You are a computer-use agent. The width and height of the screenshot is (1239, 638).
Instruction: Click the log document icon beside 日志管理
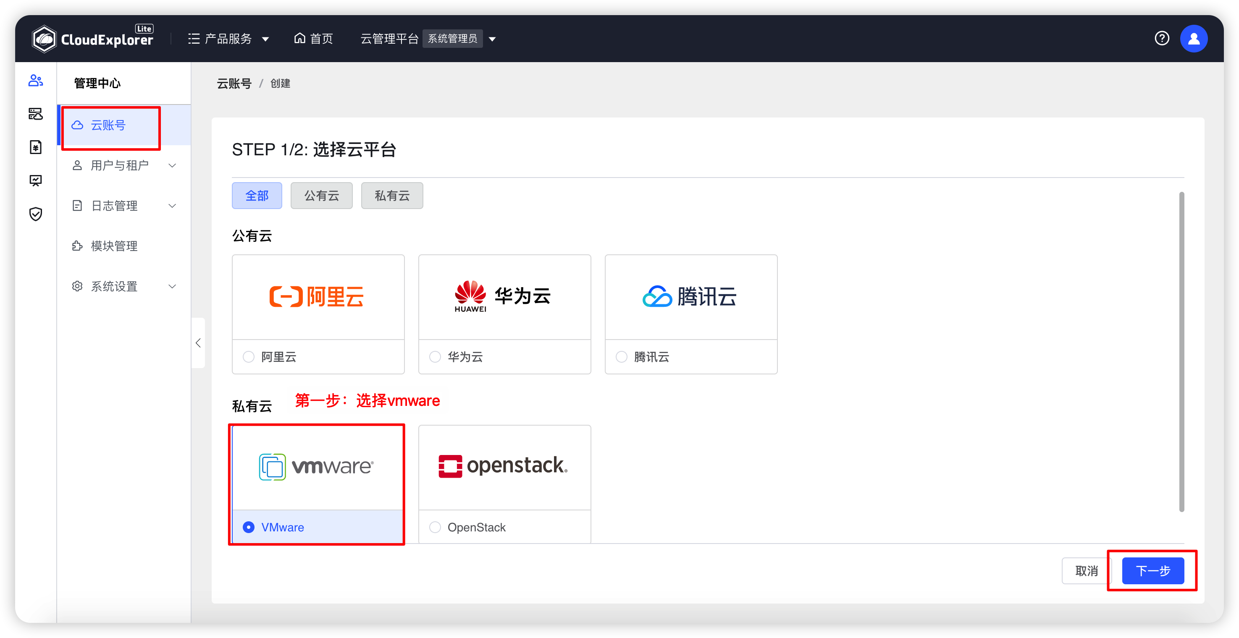77,206
